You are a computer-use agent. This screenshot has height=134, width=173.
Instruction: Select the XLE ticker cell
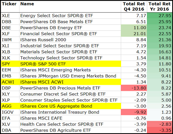(x=10, y=16)
